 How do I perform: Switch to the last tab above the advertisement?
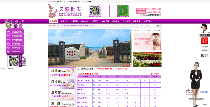pos(157,31)
